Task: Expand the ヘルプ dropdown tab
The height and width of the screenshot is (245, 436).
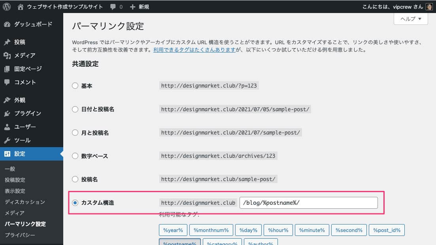Action: [411, 19]
